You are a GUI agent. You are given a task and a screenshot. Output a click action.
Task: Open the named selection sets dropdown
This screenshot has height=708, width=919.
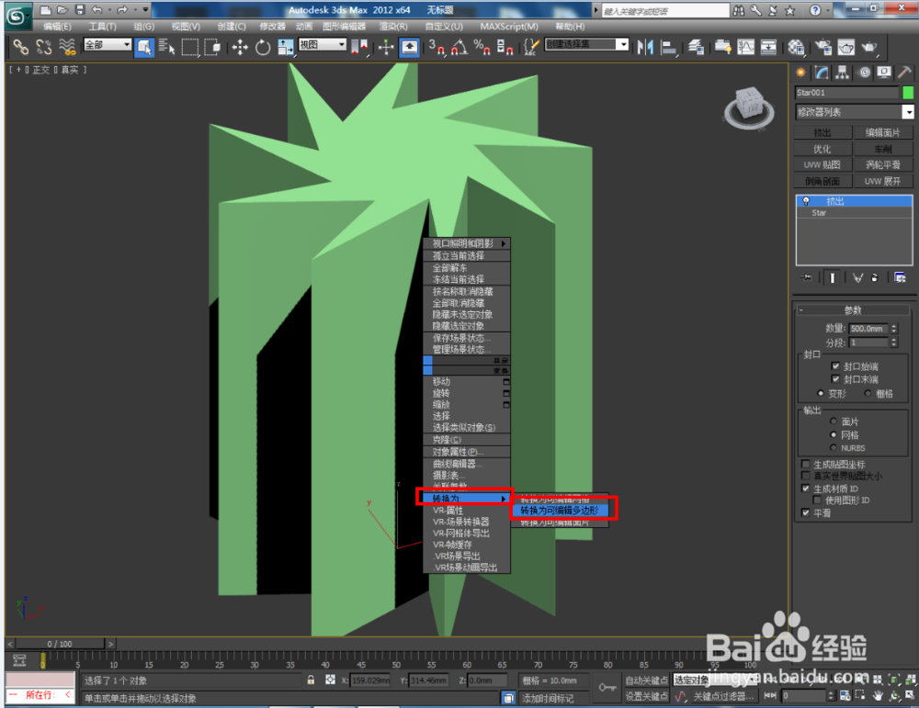click(586, 44)
